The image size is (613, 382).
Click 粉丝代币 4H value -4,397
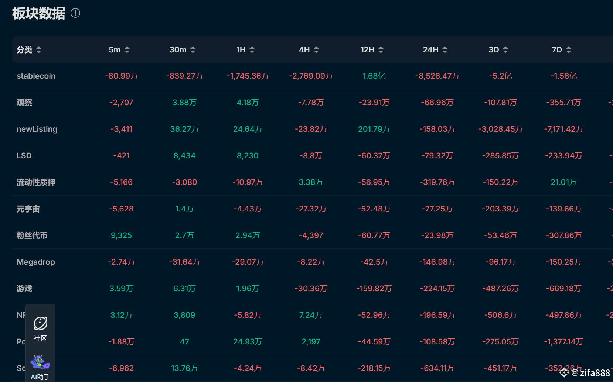tap(311, 235)
